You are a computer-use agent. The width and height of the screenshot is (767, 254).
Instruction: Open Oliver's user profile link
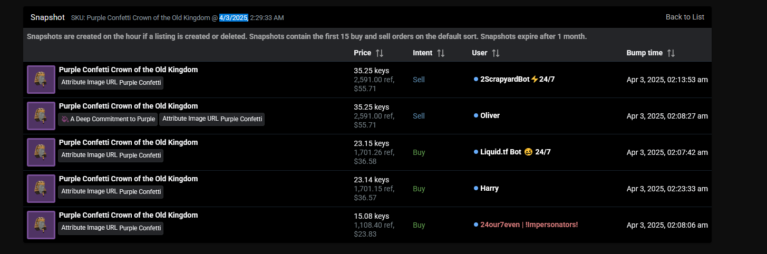click(490, 115)
